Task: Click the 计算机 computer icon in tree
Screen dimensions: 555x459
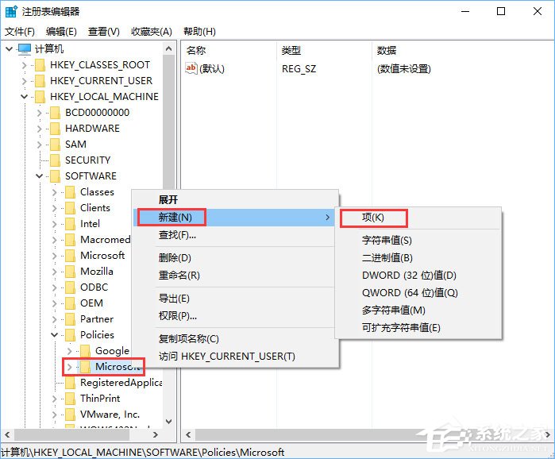Action: click(25, 48)
